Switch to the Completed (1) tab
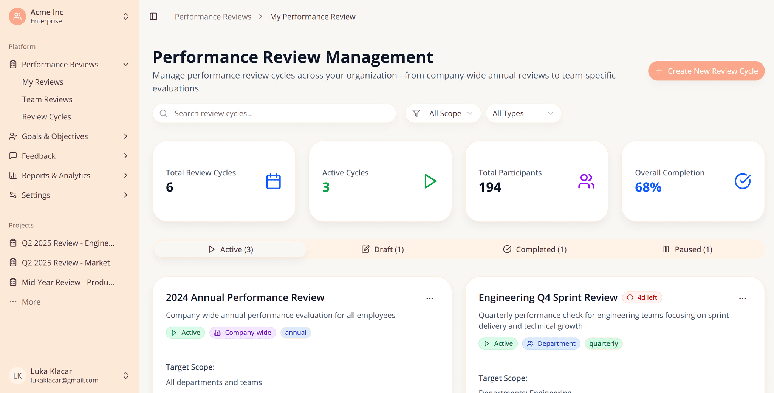The image size is (774, 393). [535, 249]
